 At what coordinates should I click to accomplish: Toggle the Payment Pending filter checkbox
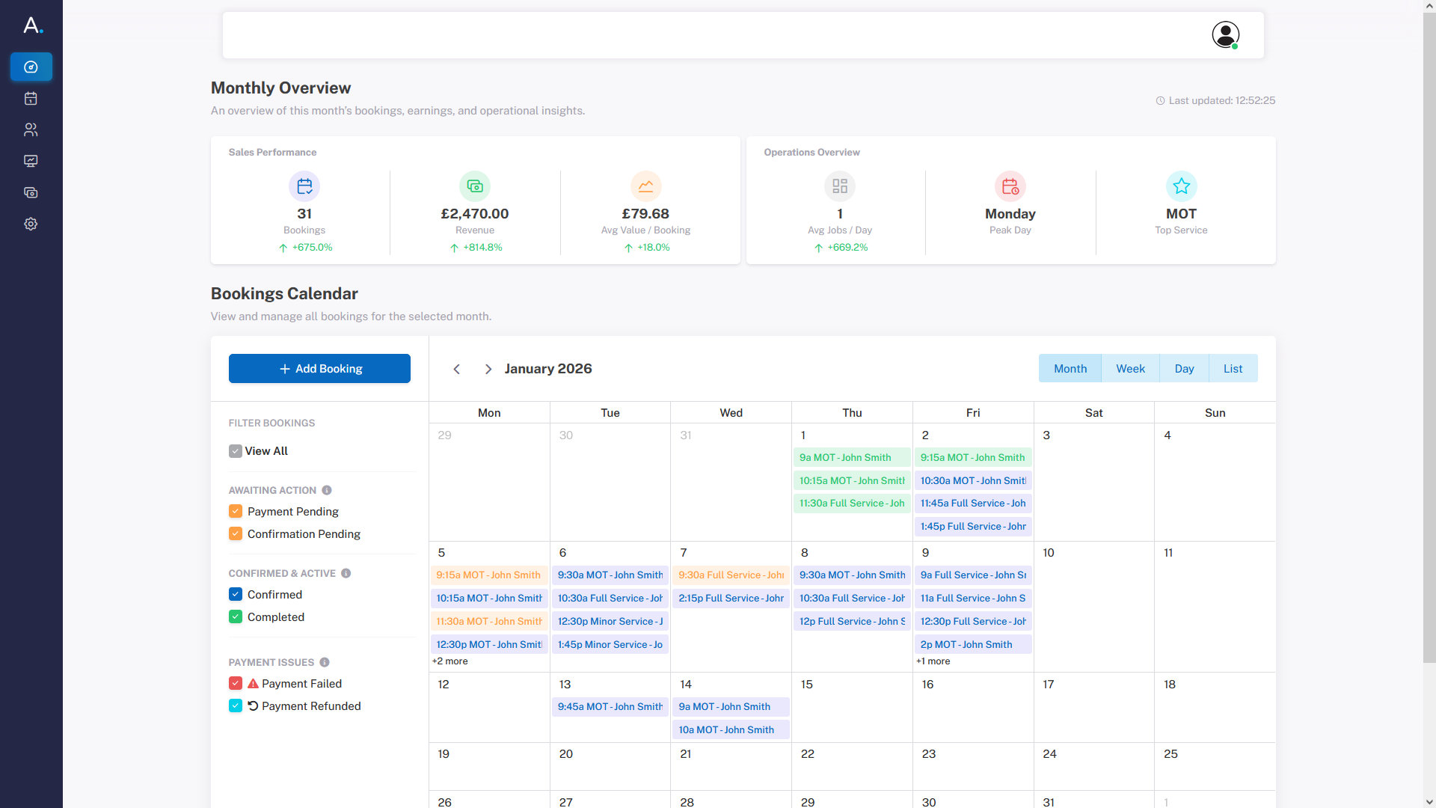pos(236,511)
